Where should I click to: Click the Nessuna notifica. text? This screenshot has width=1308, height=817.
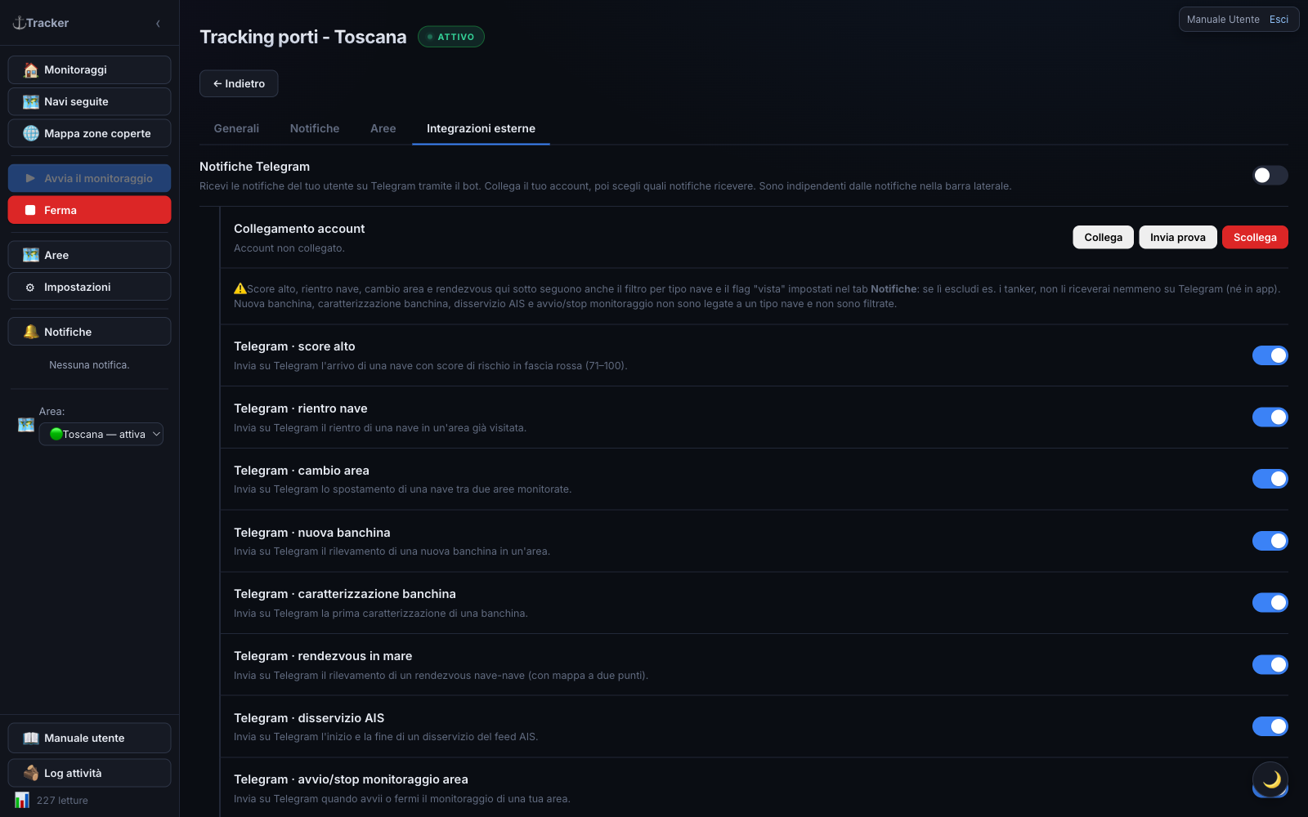[x=89, y=365]
